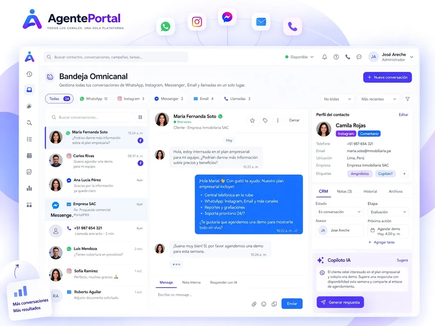Select the inbox icon in the sidebar
Image resolution: width=435 pixels, height=326 pixels.
(29, 90)
